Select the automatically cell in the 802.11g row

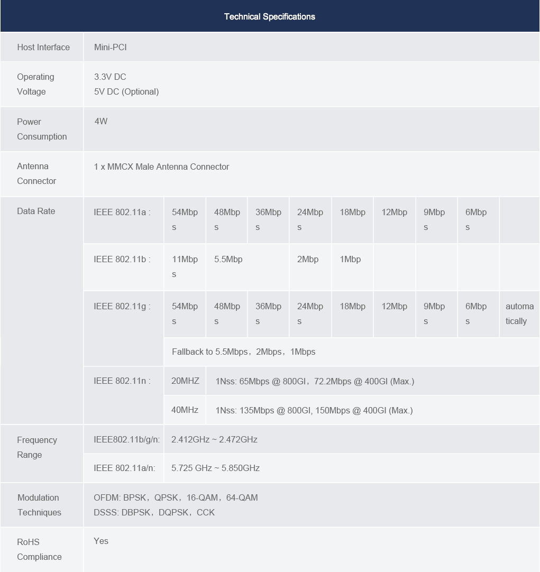point(519,313)
